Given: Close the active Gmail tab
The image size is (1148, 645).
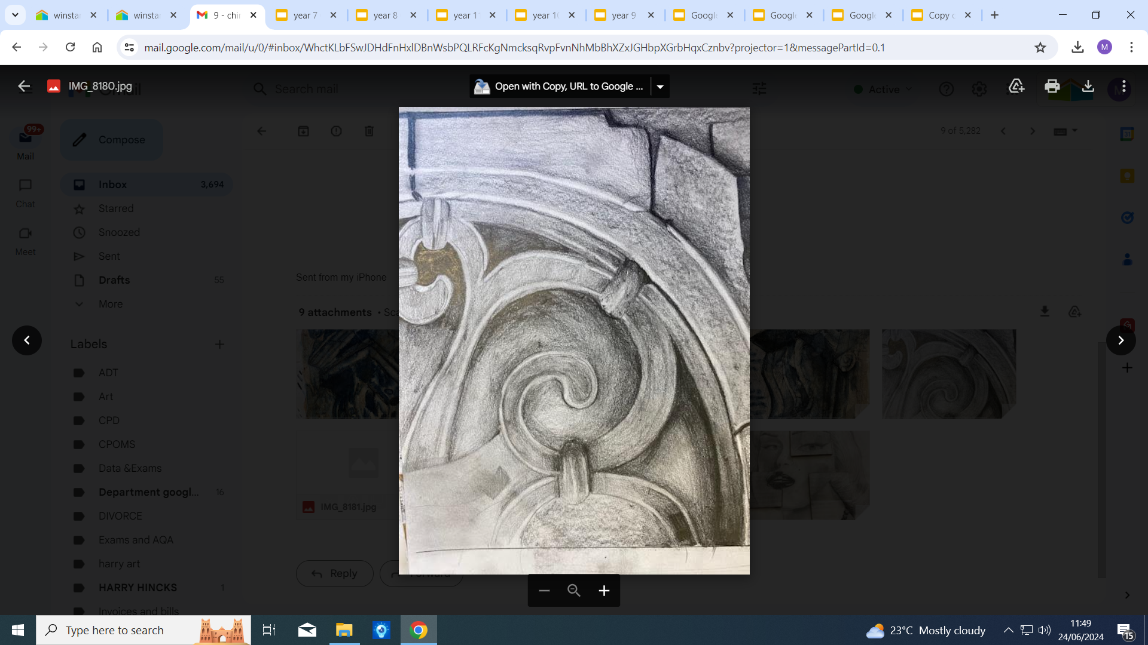Looking at the screenshot, I should [x=254, y=15].
